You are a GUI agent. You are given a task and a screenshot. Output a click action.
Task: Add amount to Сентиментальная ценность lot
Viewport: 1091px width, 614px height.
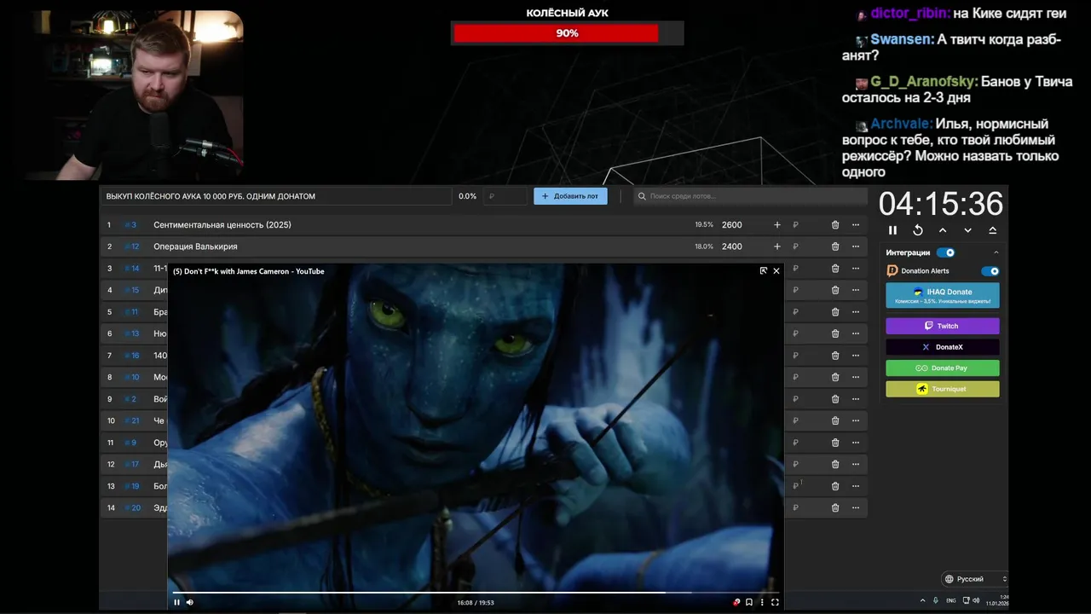[x=776, y=225]
